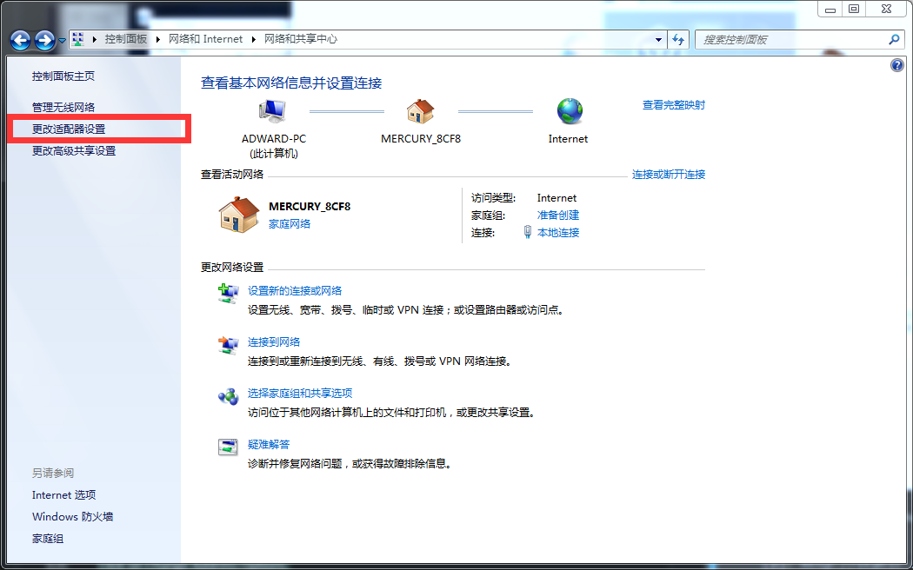Open the 查看完整映射 link
The width and height of the screenshot is (913, 570).
[x=674, y=104]
